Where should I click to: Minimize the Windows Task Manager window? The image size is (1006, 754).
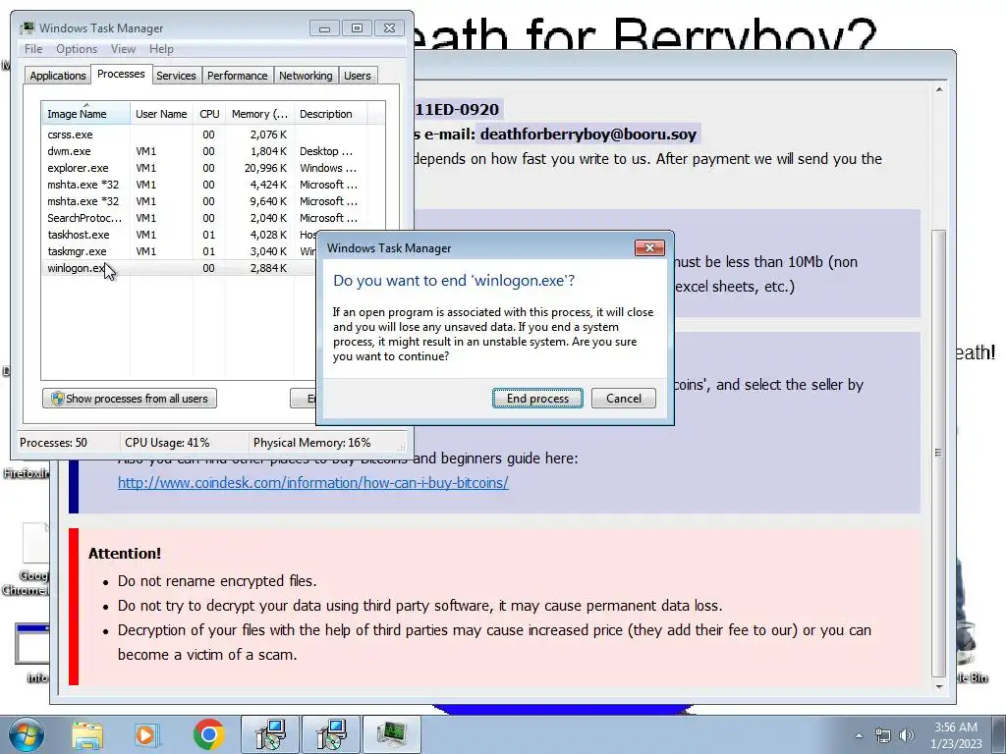[x=324, y=28]
